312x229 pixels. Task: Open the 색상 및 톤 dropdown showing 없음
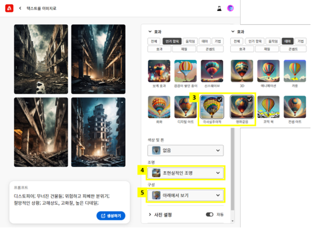pyautogui.click(x=186, y=150)
